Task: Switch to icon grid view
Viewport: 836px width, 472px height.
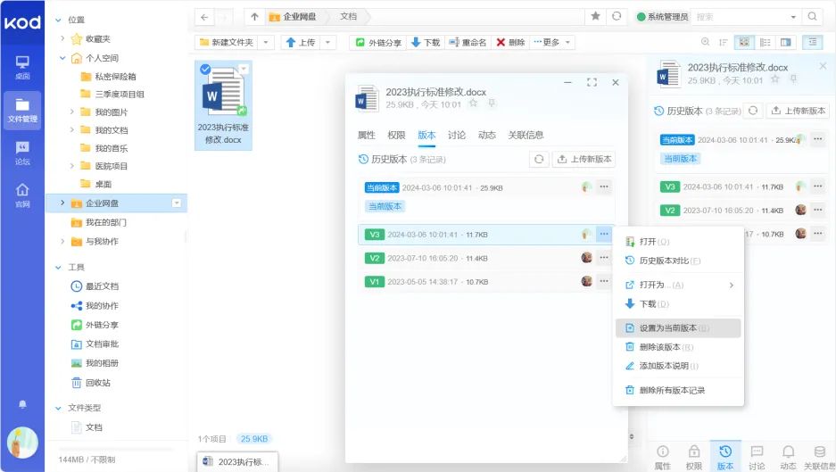Action: point(744,42)
